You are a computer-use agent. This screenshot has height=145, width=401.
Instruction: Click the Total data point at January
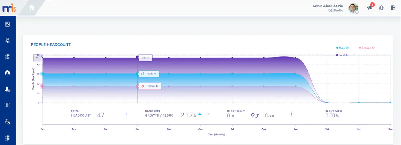[x=43, y=58]
